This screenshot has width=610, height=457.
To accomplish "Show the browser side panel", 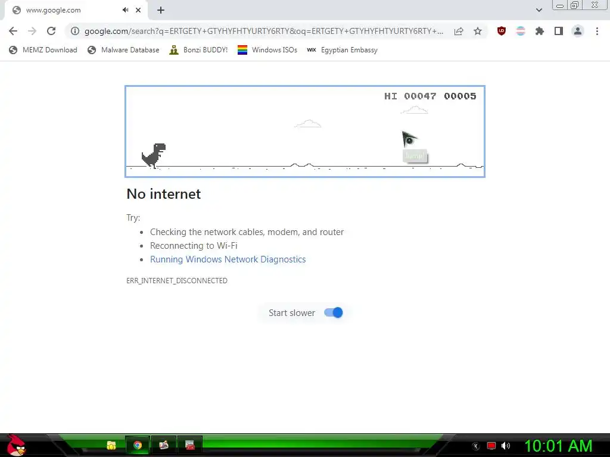I will coord(559,31).
